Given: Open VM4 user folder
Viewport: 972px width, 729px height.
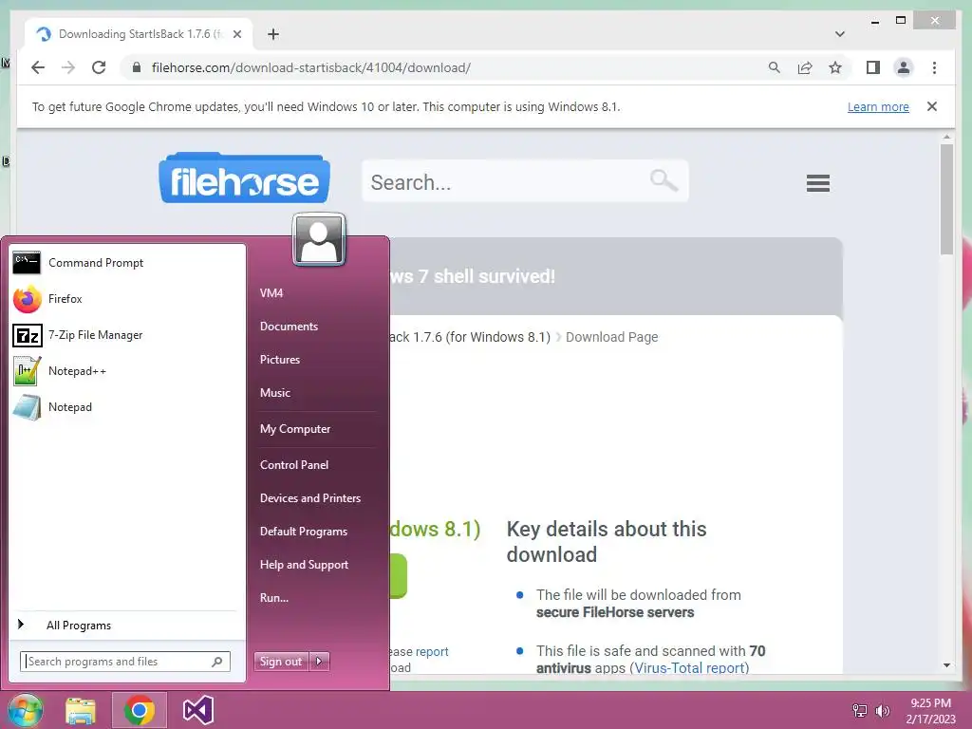Looking at the screenshot, I should pyautogui.click(x=271, y=293).
